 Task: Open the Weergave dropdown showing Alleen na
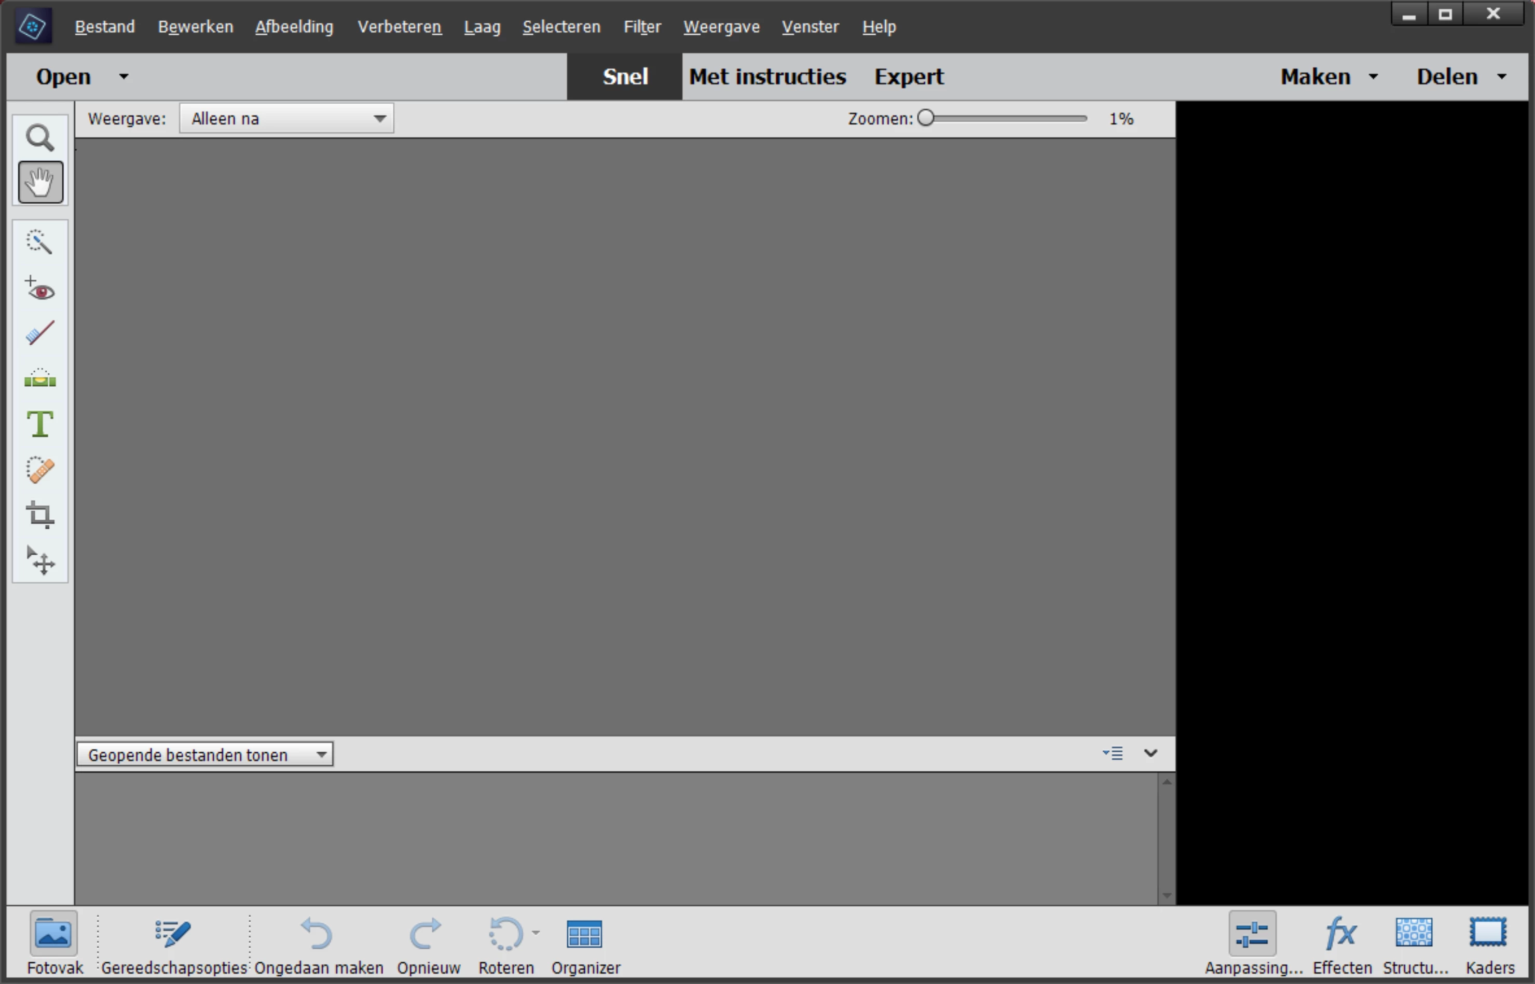[286, 119]
